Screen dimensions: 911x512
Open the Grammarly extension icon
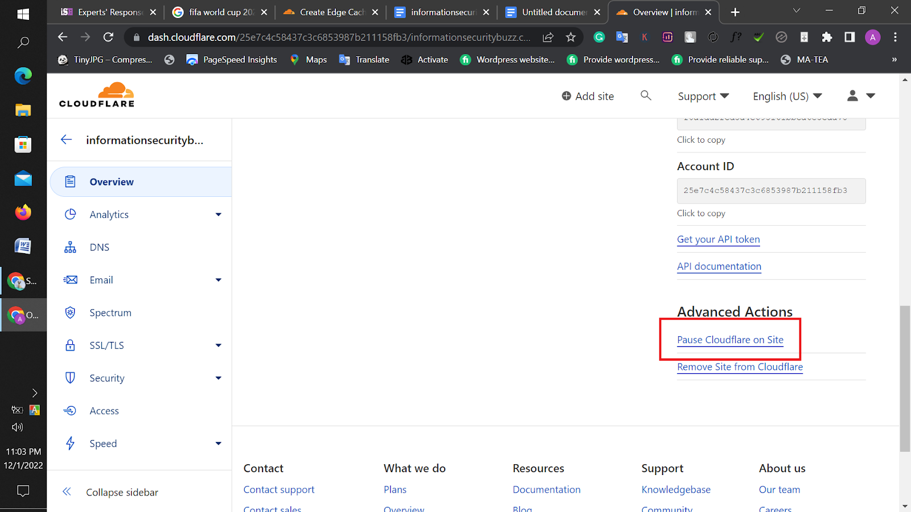point(599,37)
